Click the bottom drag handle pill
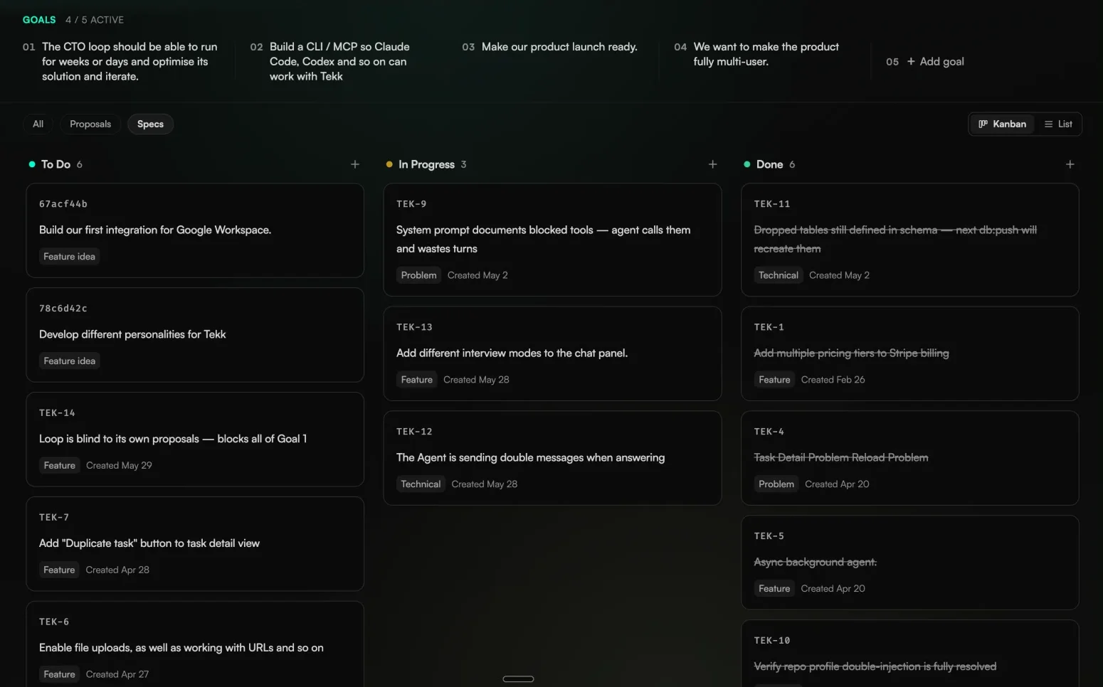The height and width of the screenshot is (687, 1103). point(518,679)
